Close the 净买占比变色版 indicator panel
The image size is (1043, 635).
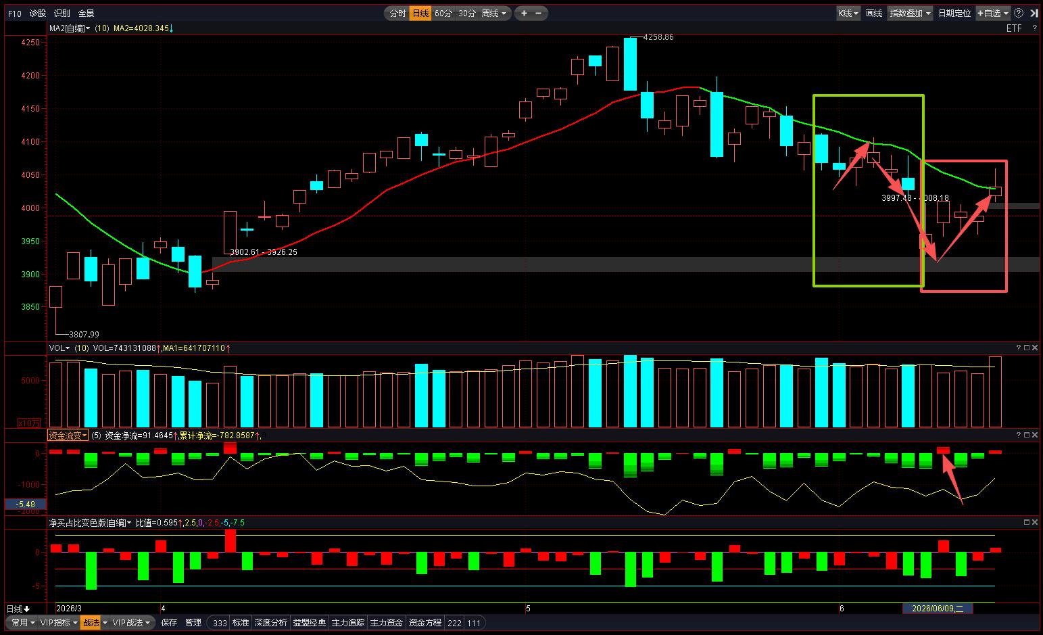[1035, 522]
